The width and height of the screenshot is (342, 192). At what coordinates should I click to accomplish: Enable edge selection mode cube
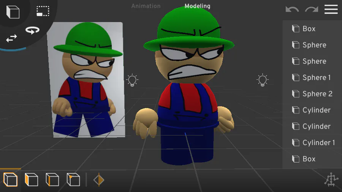point(52,179)
